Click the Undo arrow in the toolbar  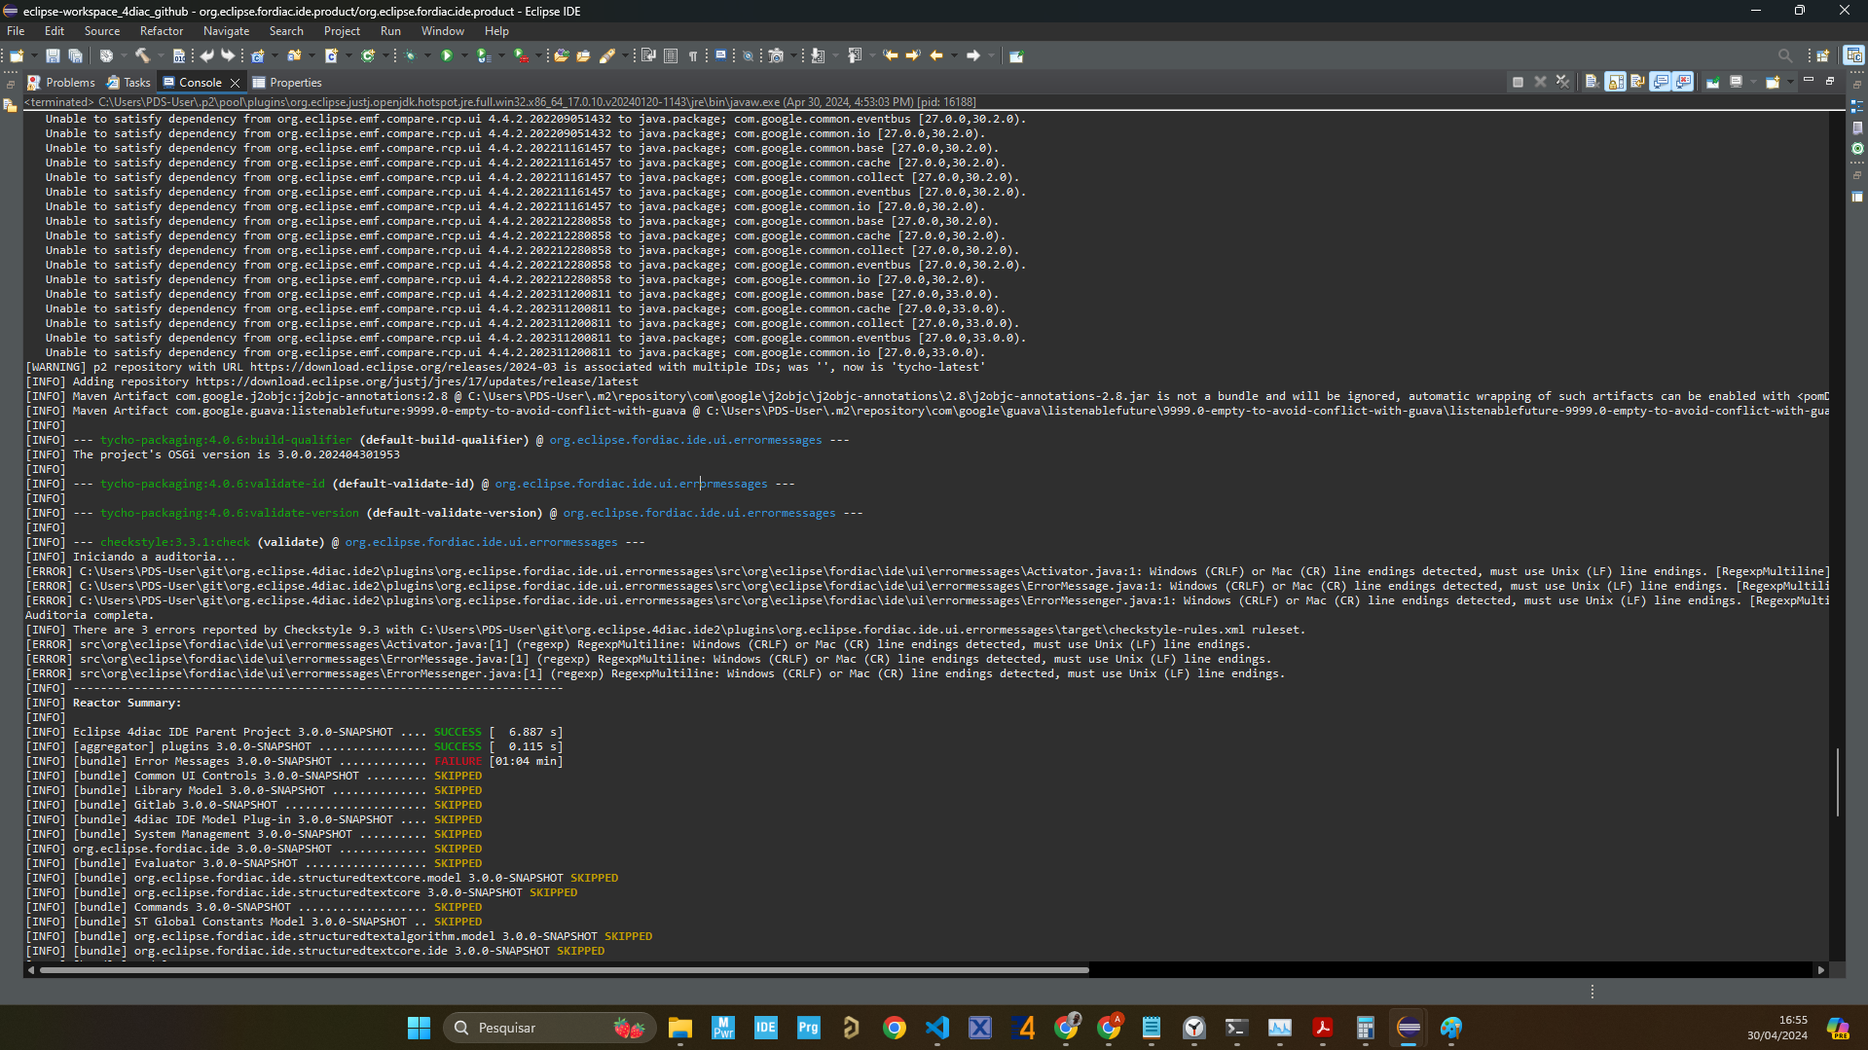coord(207,55)
